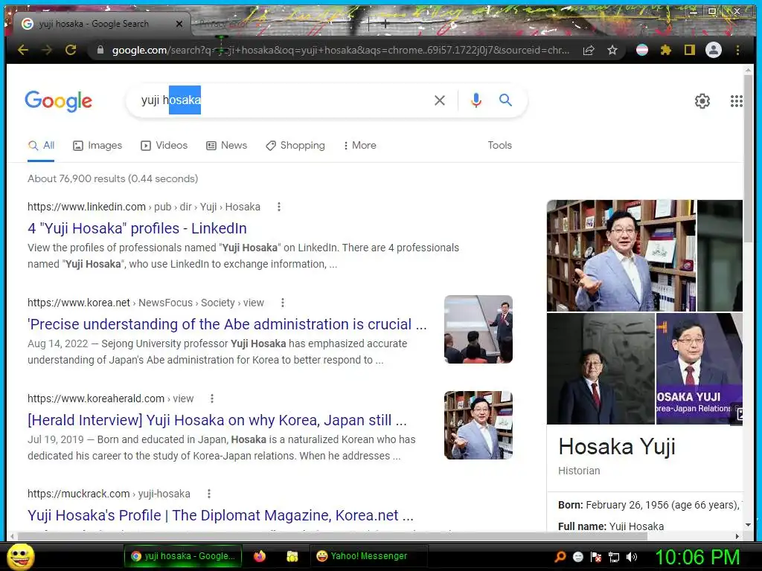Click linkedin.com breadcrumb URL text
This screenshot has width=762, height=571.
tap(144, 207)
